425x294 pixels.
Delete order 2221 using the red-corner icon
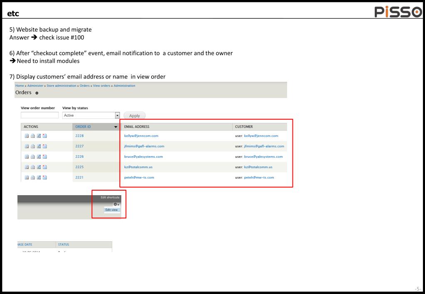pyautogui.click(x=45, y=177)
